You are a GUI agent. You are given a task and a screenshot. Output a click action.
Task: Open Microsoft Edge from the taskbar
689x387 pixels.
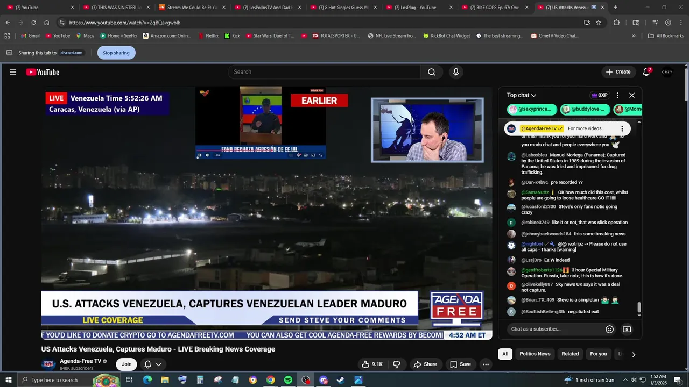[147, 380]
